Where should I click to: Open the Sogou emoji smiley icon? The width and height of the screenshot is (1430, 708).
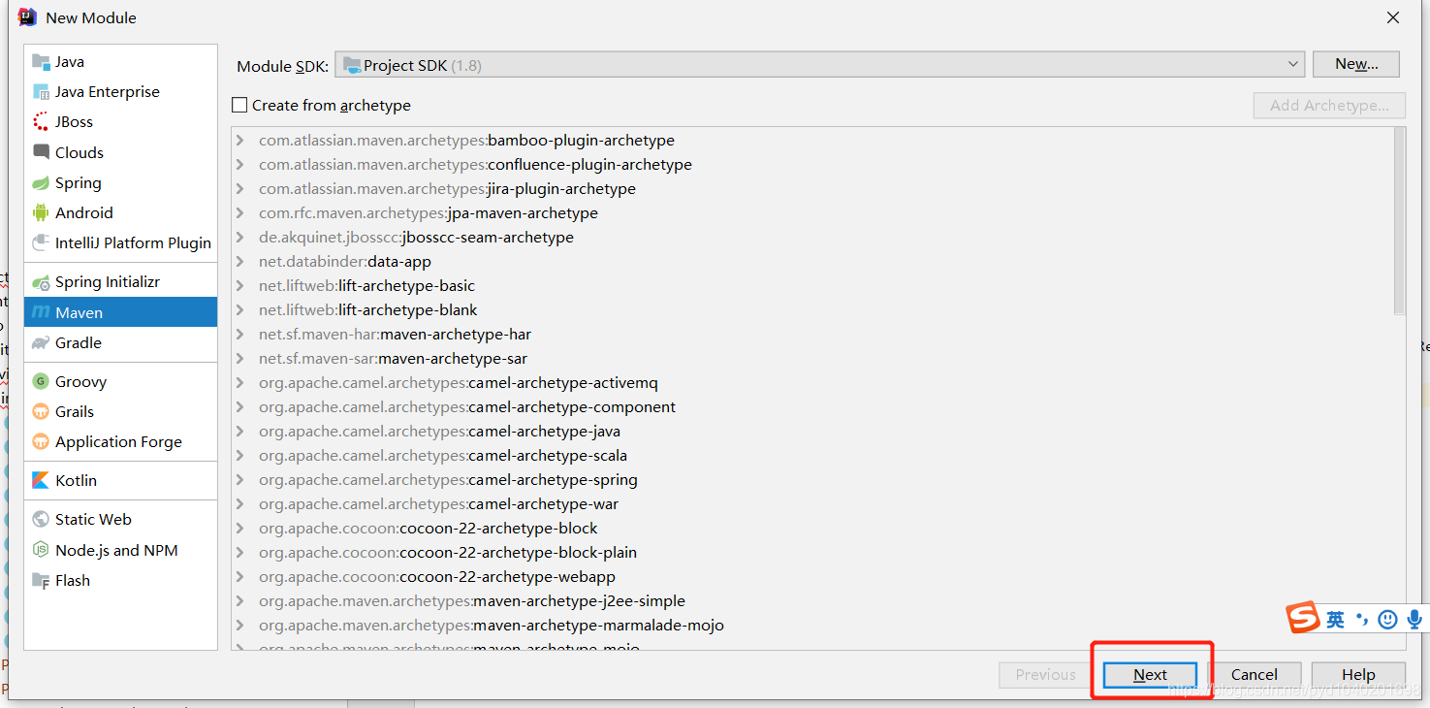(x=1388, y=619)
